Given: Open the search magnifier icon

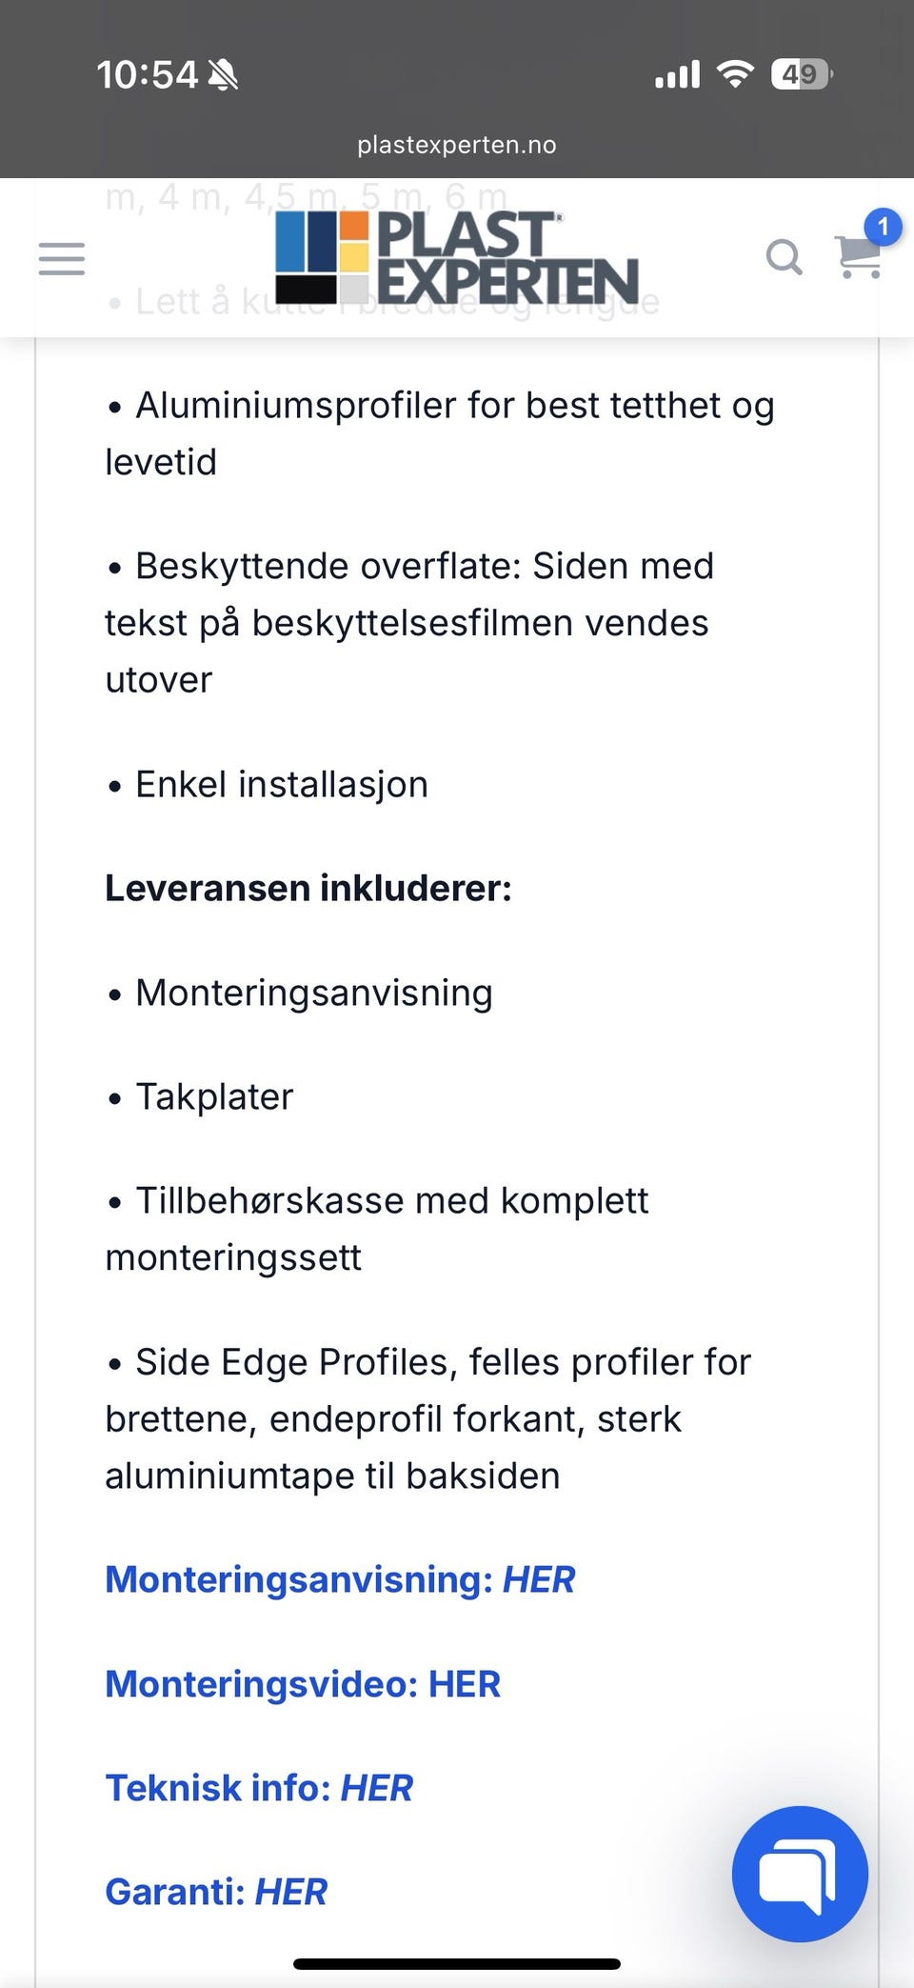Looking at the screenshot, I should [785, 257].
